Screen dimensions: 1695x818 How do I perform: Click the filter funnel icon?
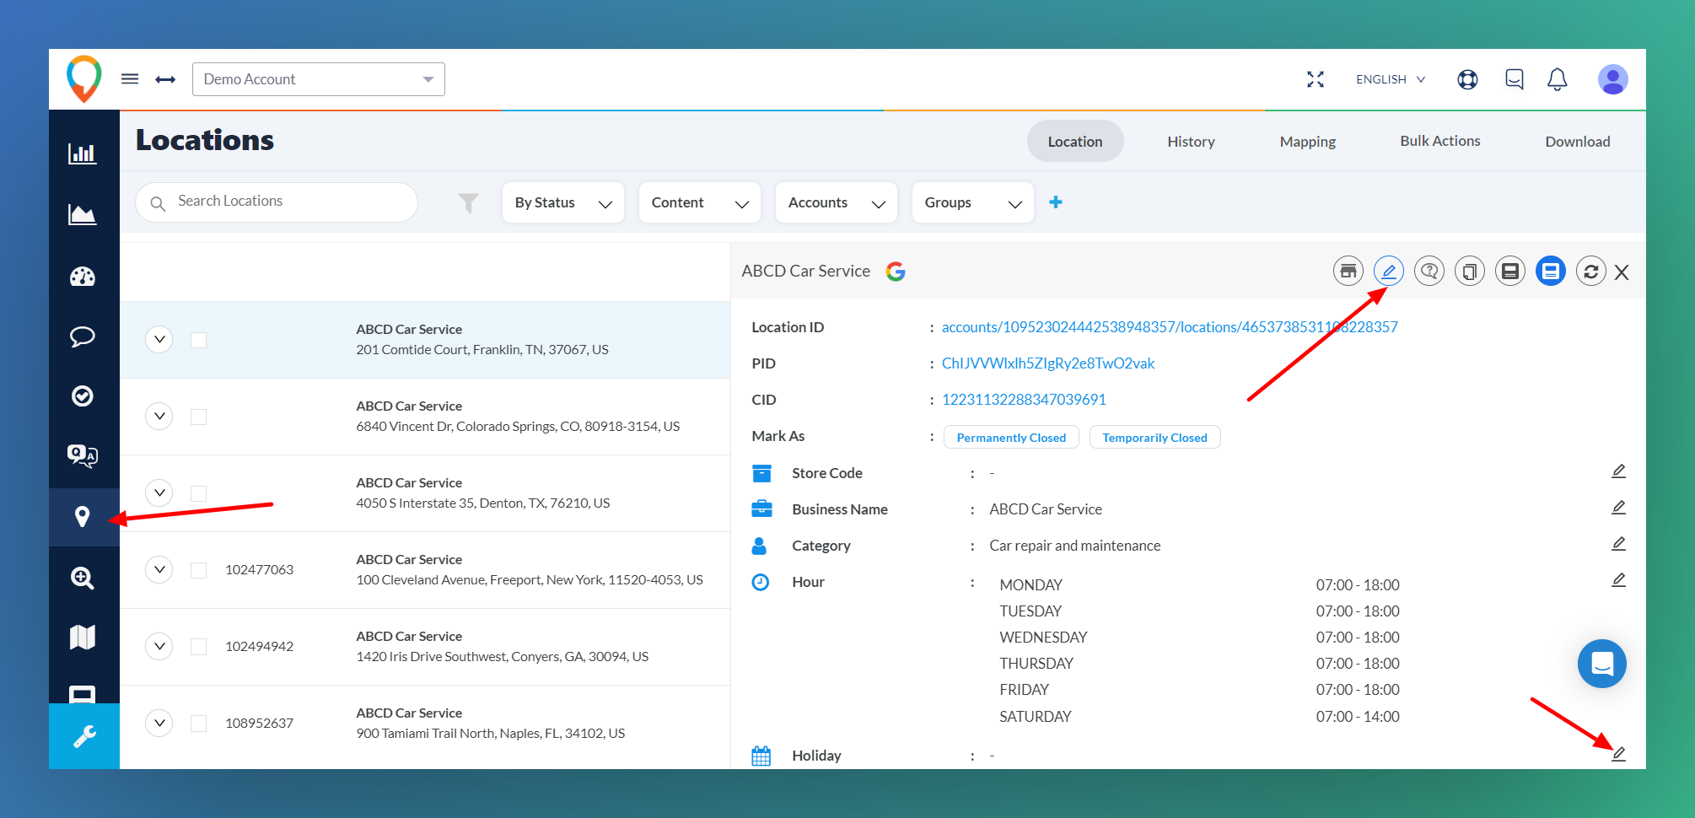point(468,202)
